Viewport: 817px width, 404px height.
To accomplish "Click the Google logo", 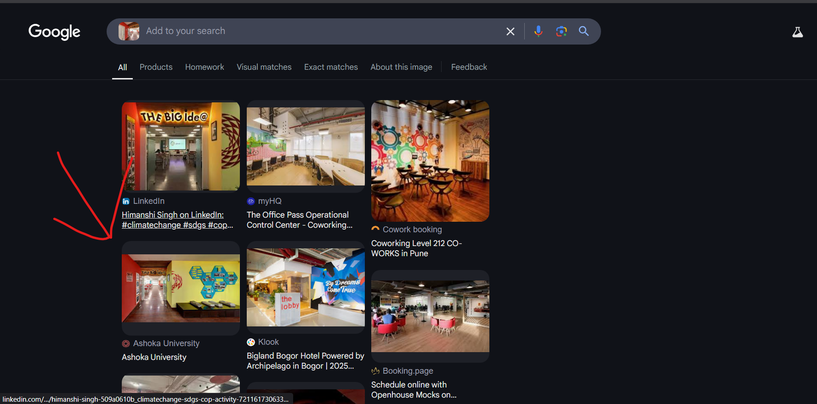I will [x=54, y=32].
